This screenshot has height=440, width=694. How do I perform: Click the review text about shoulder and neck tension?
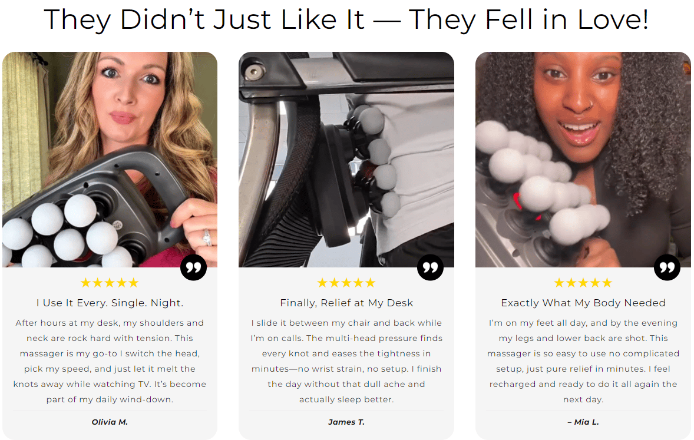(x=110, y=361)
